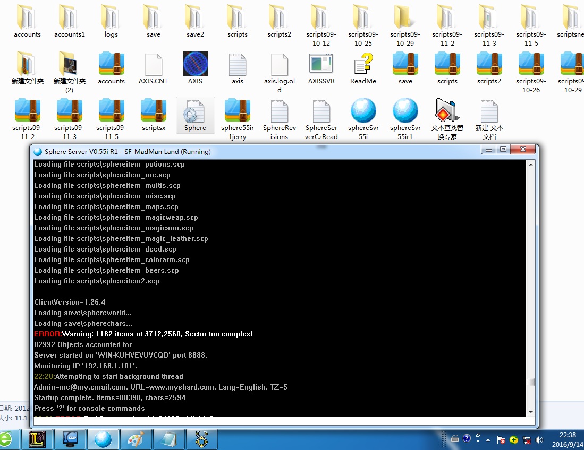
Task: Click the ERROR sector too complex line
Action: pyautogui.click(x=143, y=334)
